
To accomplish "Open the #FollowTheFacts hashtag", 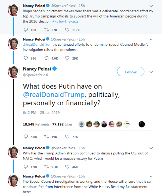I will 63,21.
